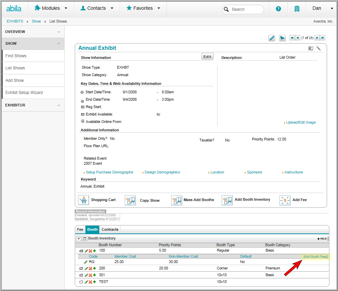Screen dimensions: 338x291
Task: Click the Shopping Cart icon
Action: click(83, 200)
